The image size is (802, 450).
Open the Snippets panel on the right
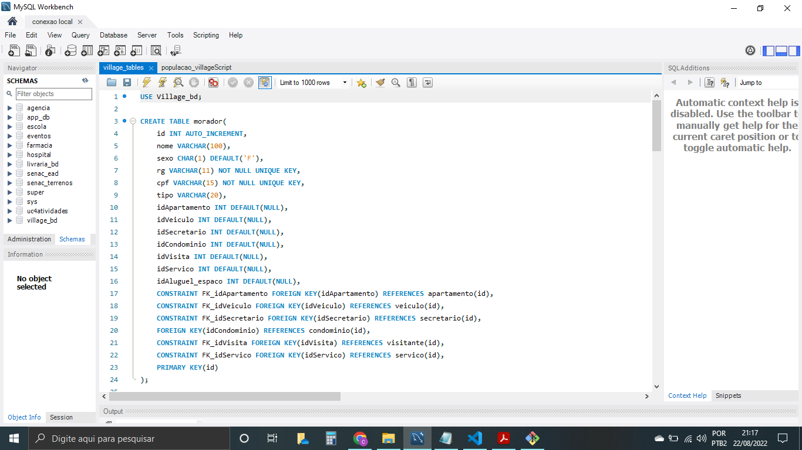[x=728, y=396]
